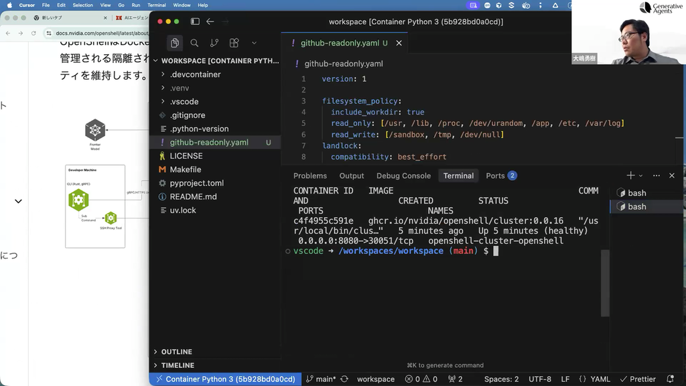Screen dimensions: 686x386
Task: Collapse the WORKSPACE root section
Action: [x=215, y=61]
